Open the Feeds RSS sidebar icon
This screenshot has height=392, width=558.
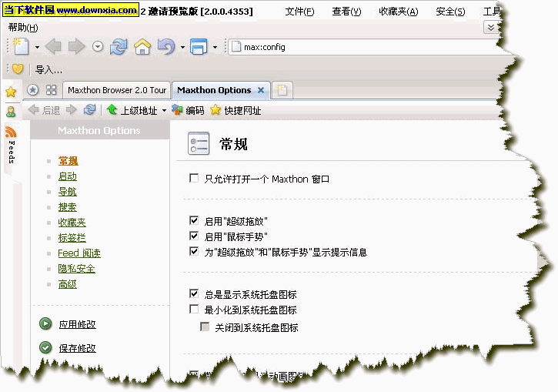point(11,132)
